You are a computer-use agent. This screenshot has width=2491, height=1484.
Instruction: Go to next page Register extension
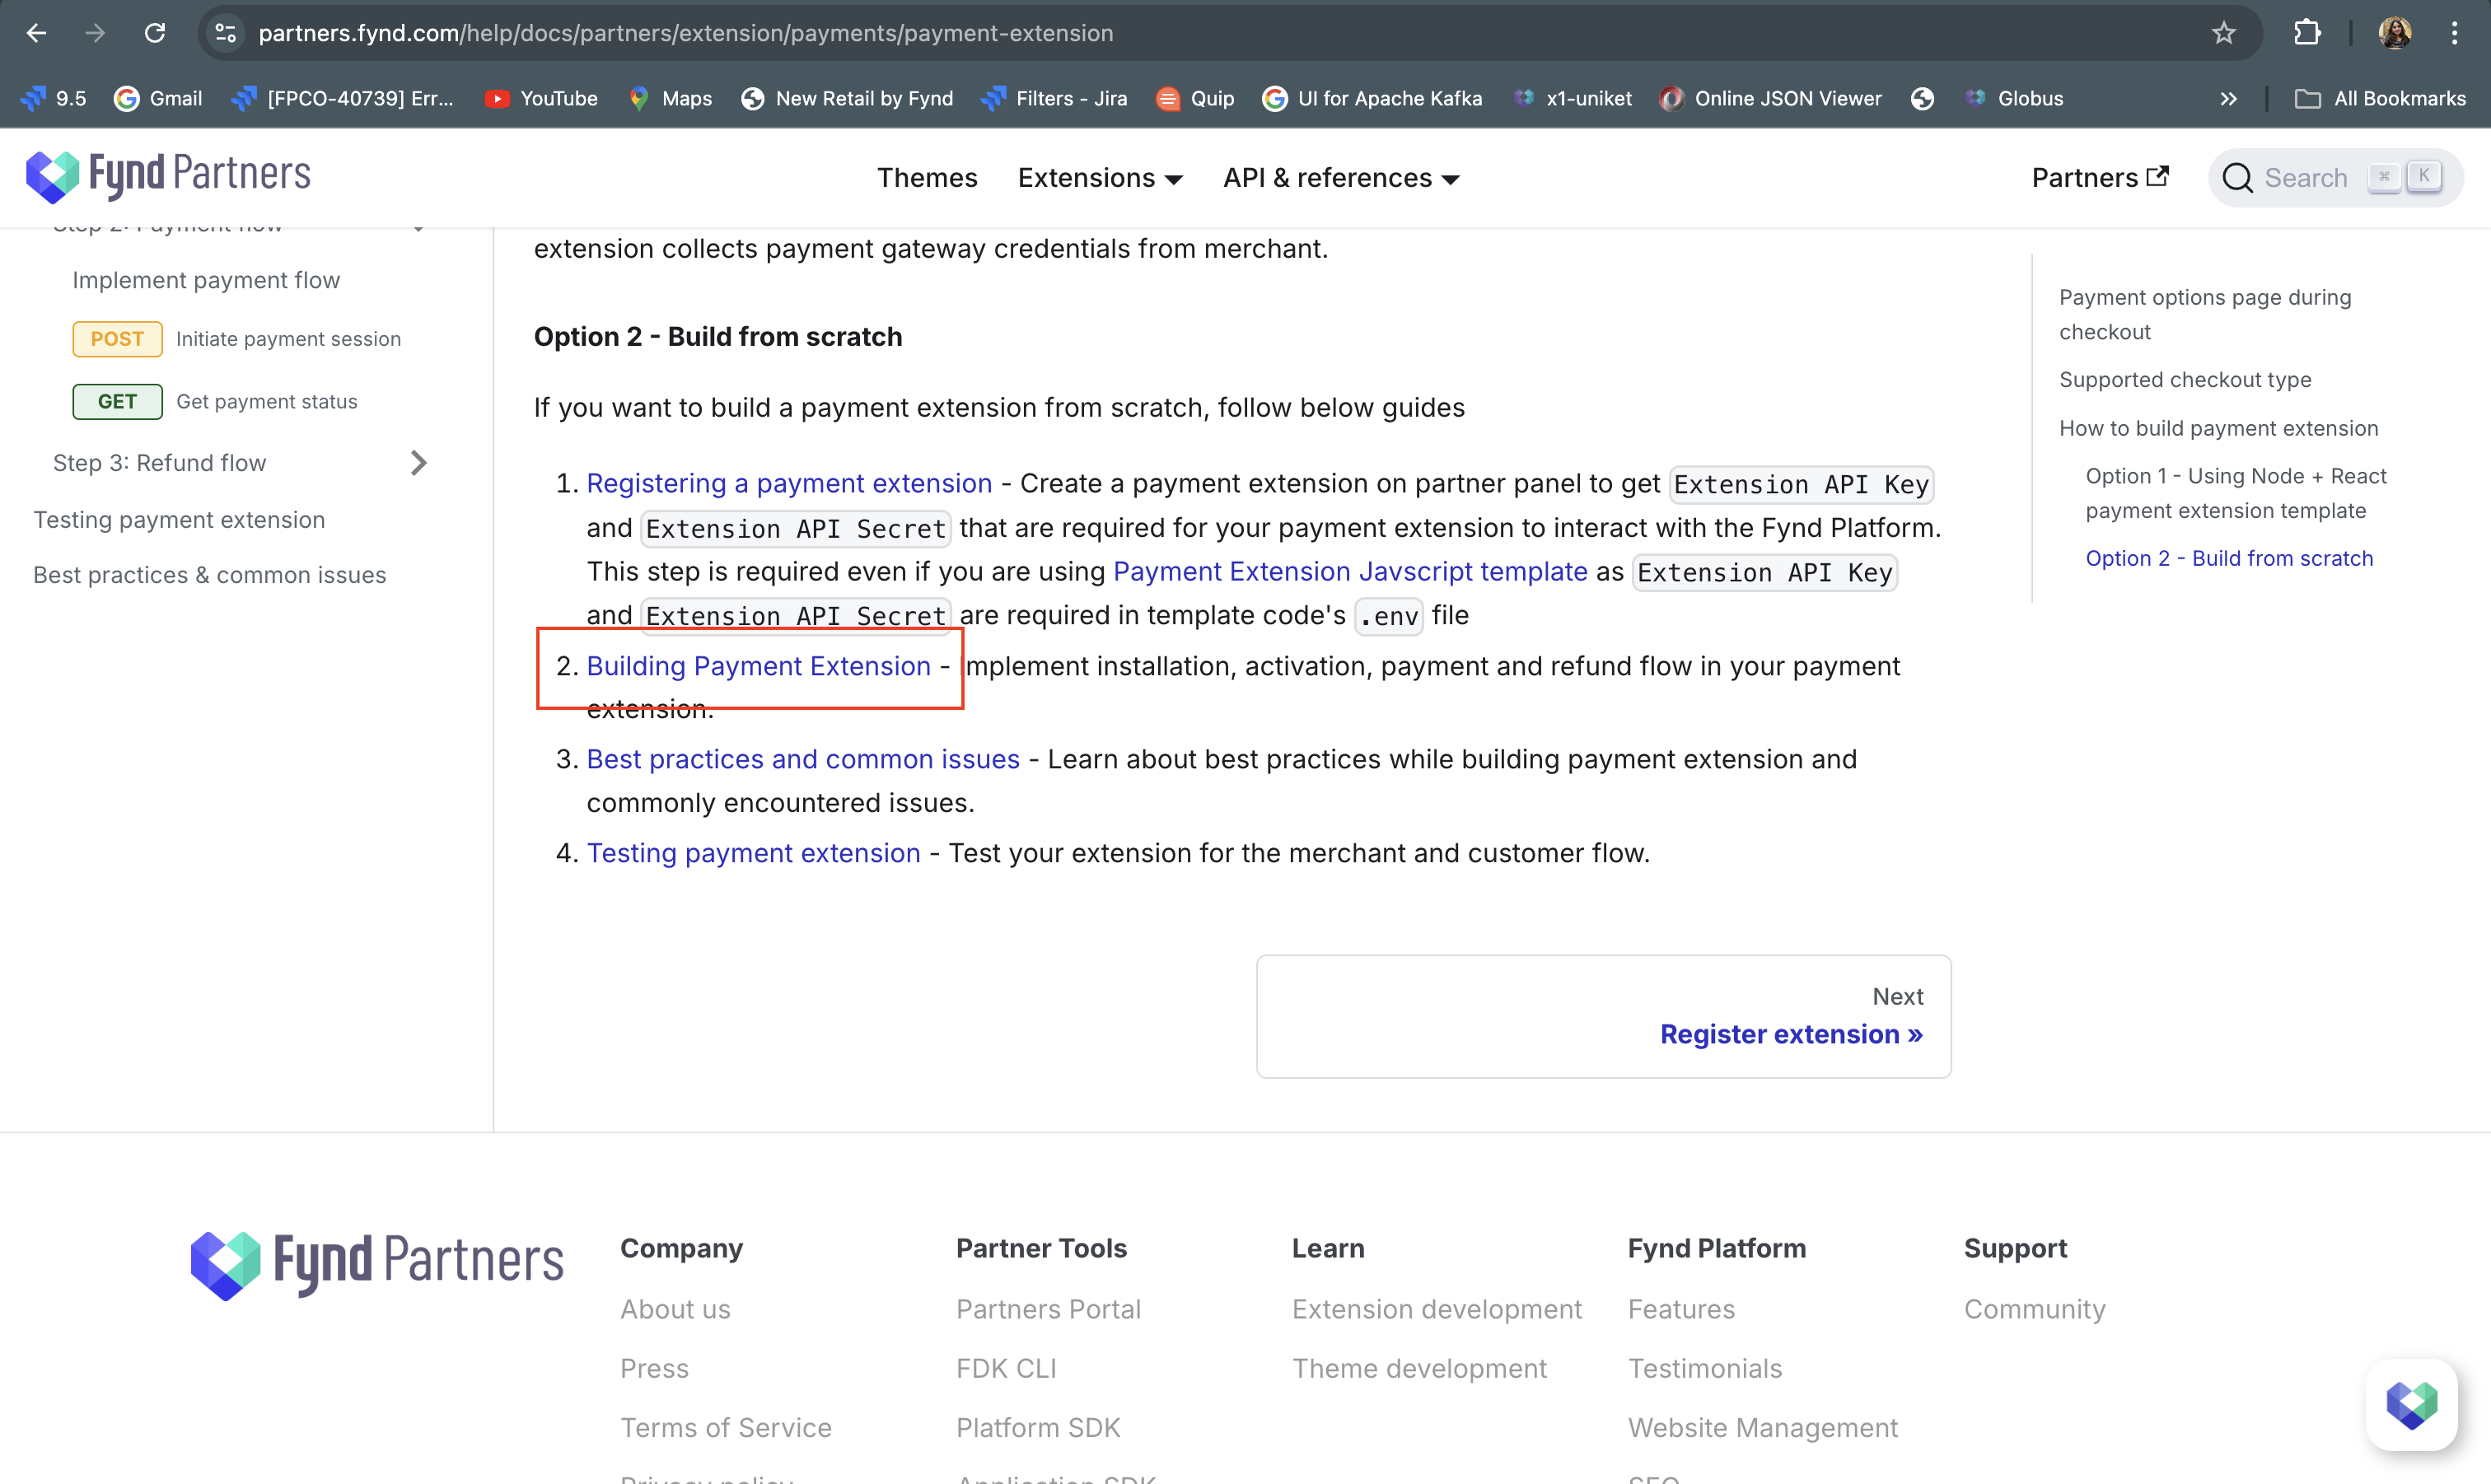[1790, 1034]
